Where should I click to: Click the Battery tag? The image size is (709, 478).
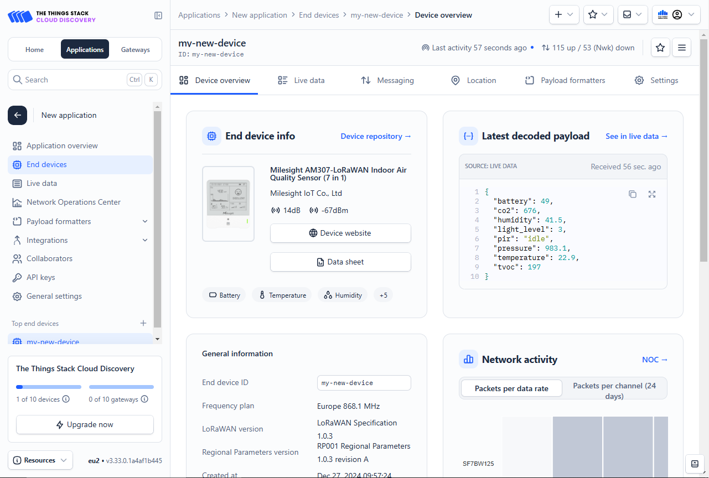click(224, 295)
